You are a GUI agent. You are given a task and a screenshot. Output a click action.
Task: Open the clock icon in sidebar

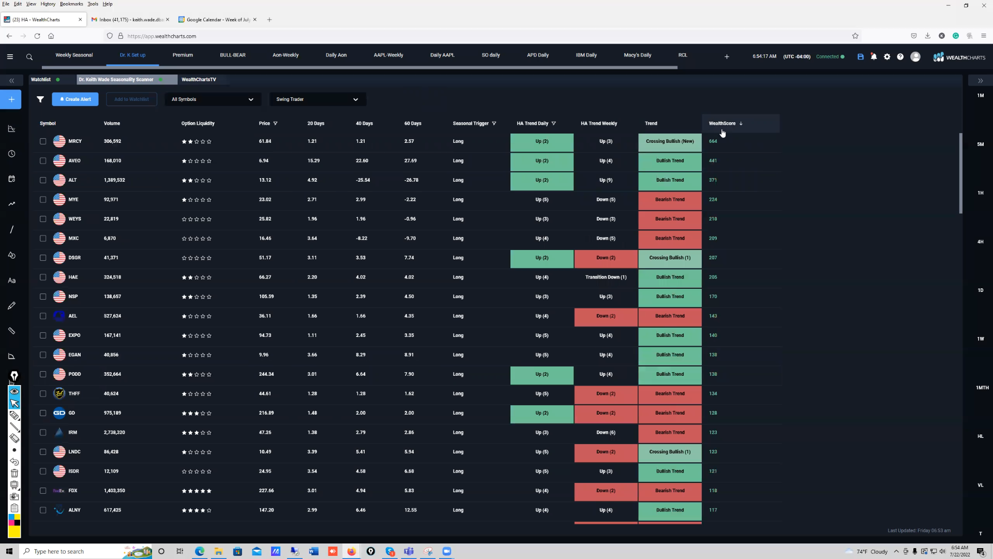[11, 154]
